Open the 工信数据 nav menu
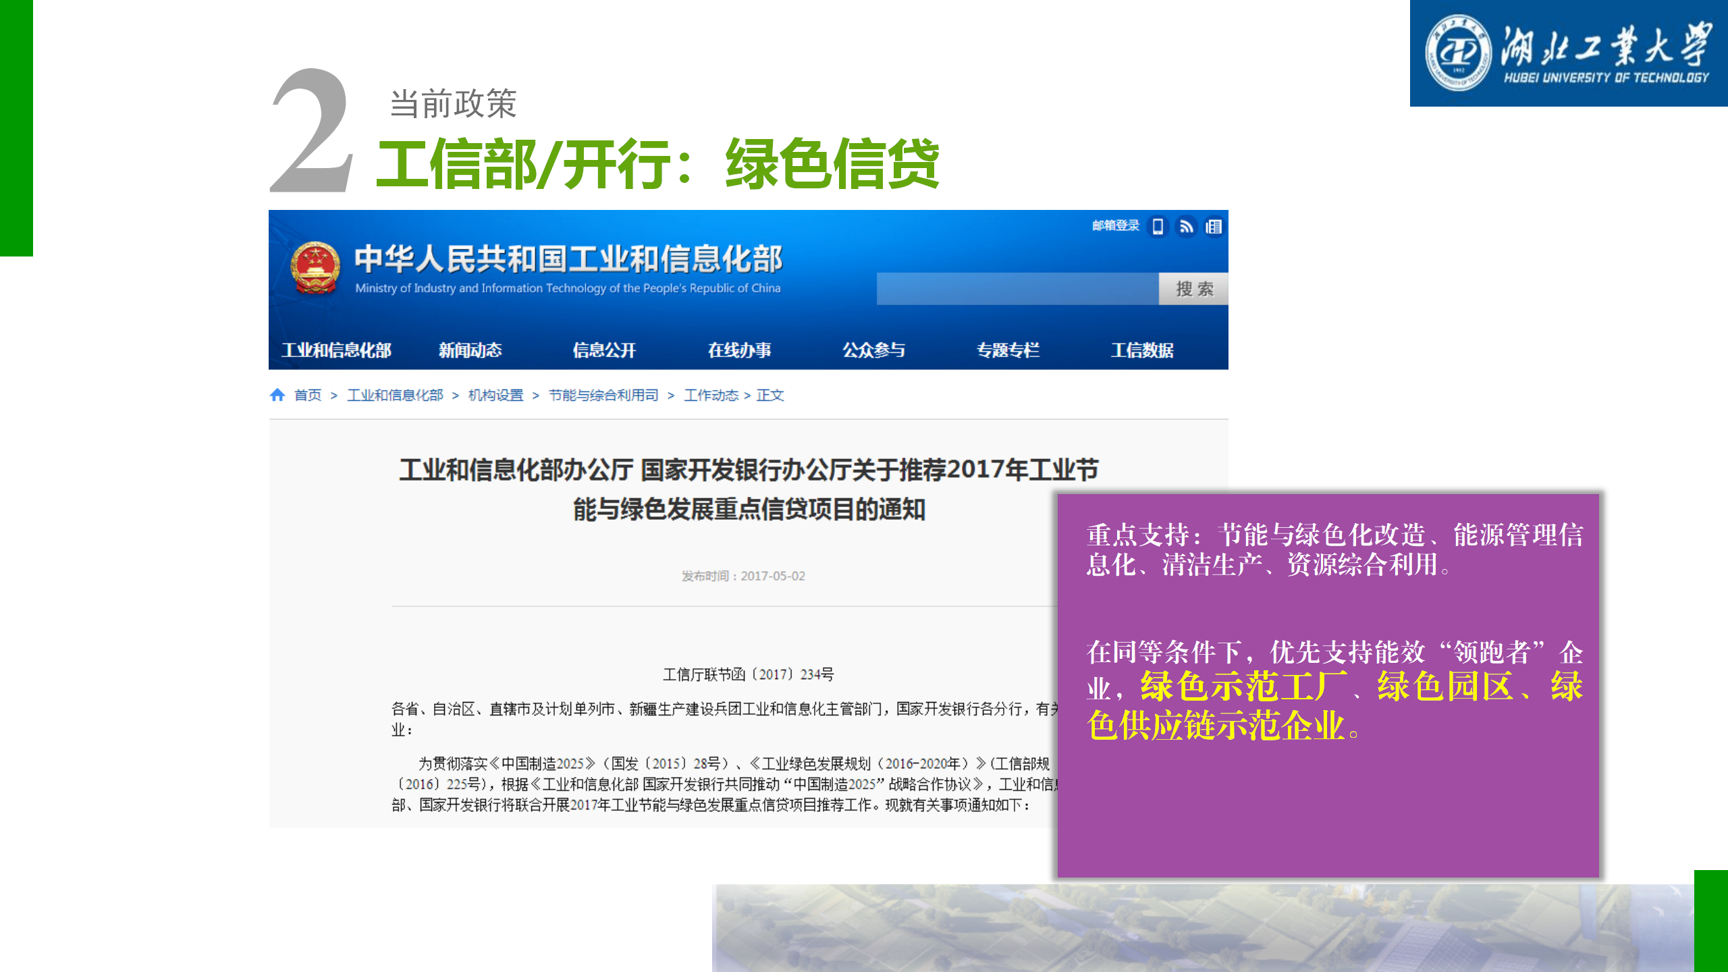 coord(1142,350)
